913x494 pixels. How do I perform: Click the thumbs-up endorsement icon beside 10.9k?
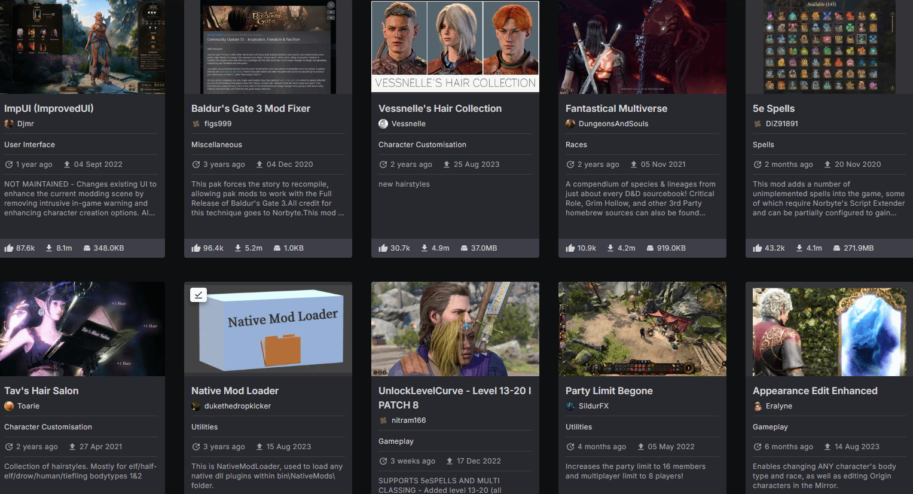570,248
